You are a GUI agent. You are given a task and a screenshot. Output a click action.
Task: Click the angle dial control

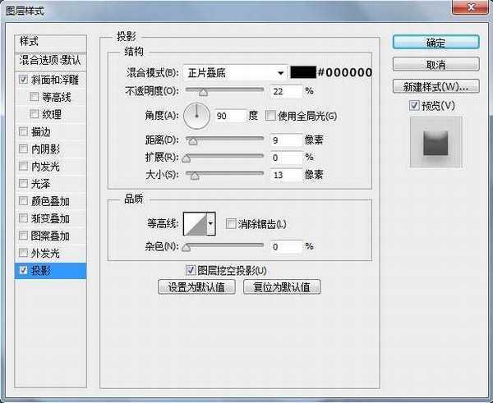[x=196, y=117]
